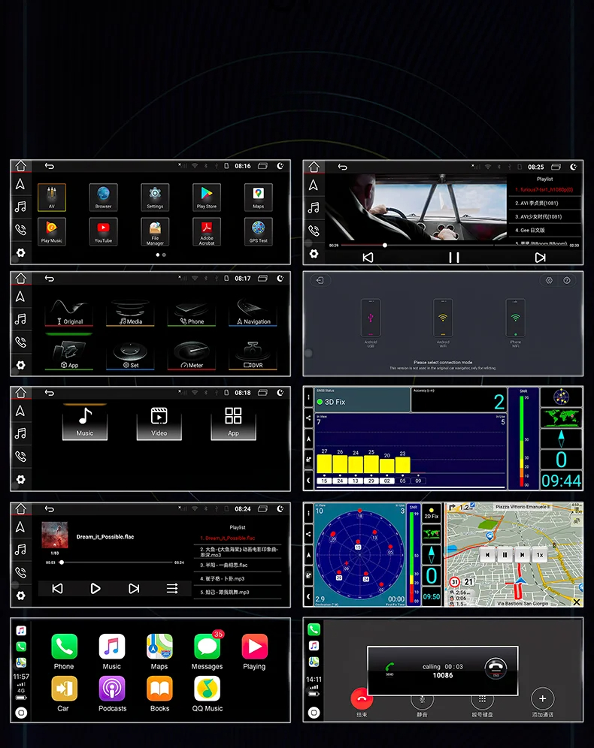Open the Settings app in the 08:16 grid

click(x=155, y=197)
